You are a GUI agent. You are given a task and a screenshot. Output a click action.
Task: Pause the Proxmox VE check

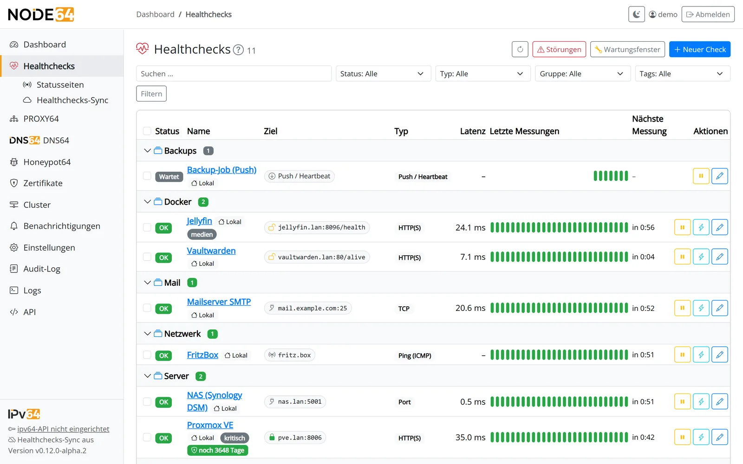tap(683, 437)
